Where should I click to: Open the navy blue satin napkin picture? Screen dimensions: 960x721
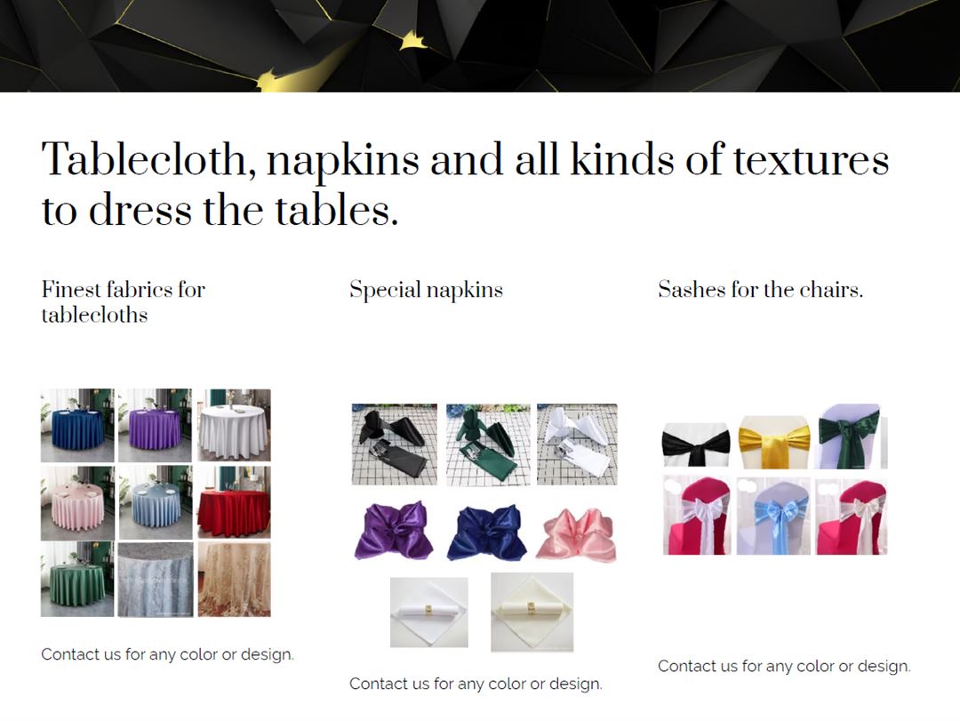(487, 533)
